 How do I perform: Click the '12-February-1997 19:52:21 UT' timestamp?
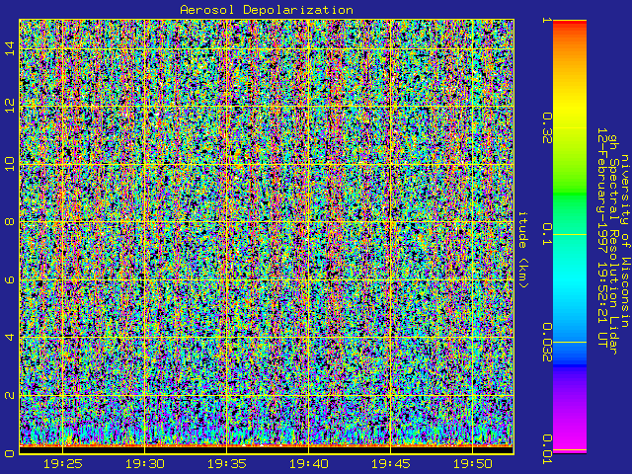tap(602, 237)
